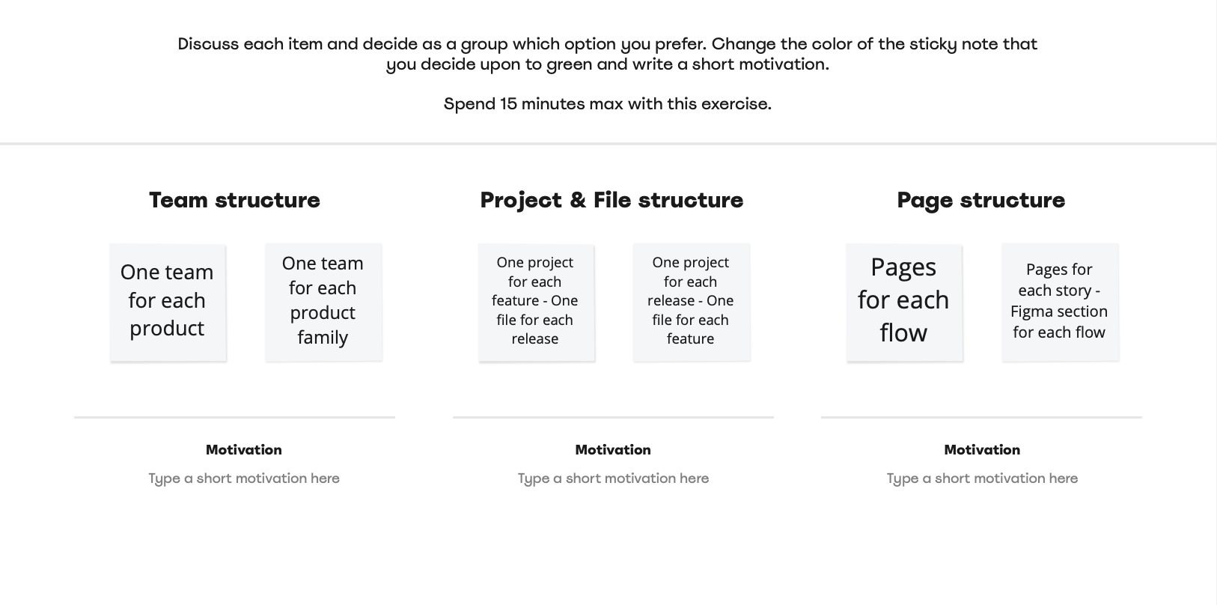Select the 'Pages for each story' sticky note
This screenshot has height=605, width=1217.
[x=1060, y=302]
